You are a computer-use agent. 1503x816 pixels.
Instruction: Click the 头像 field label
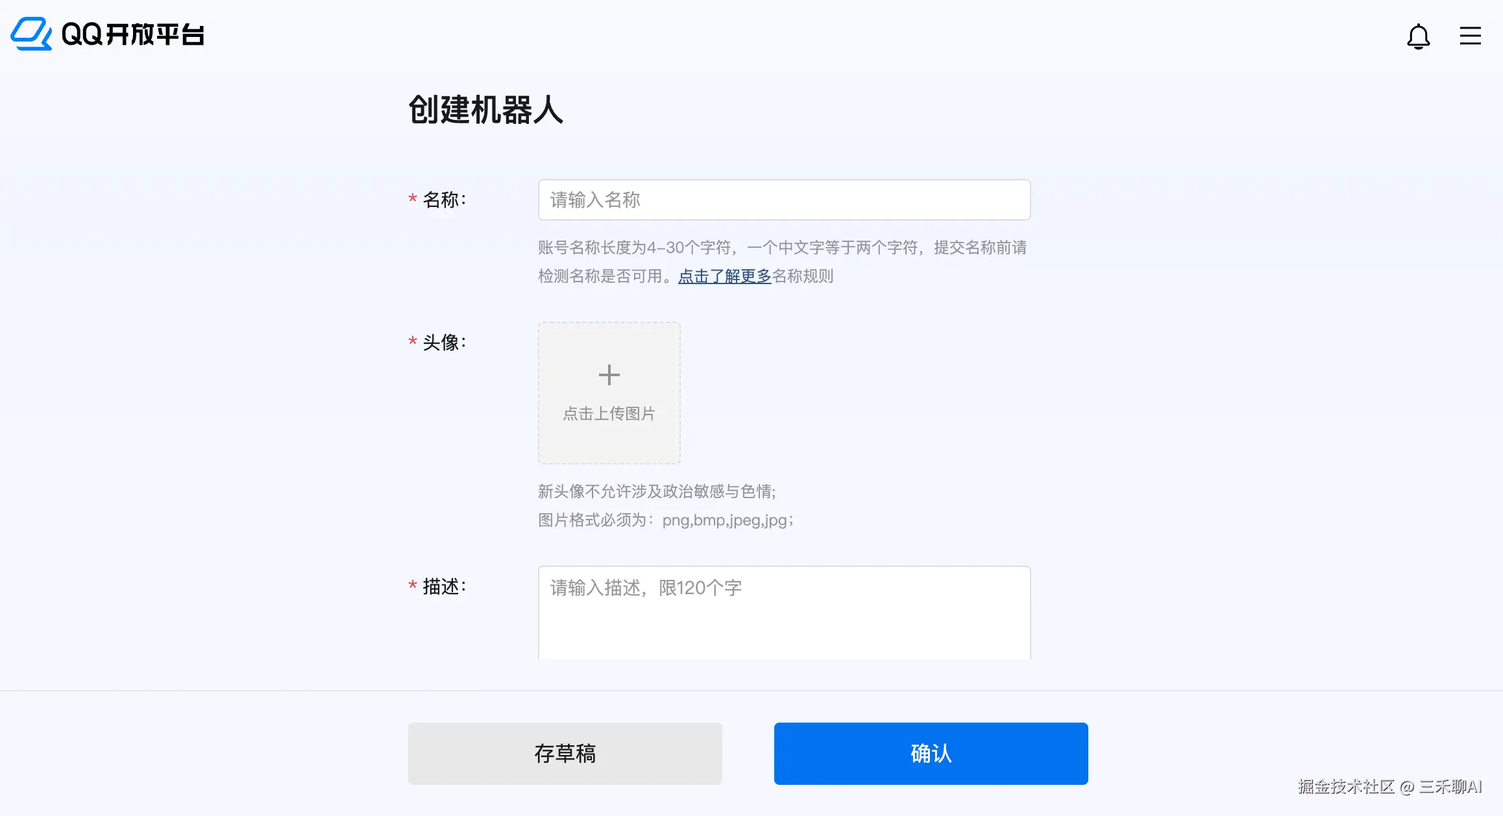444,342
